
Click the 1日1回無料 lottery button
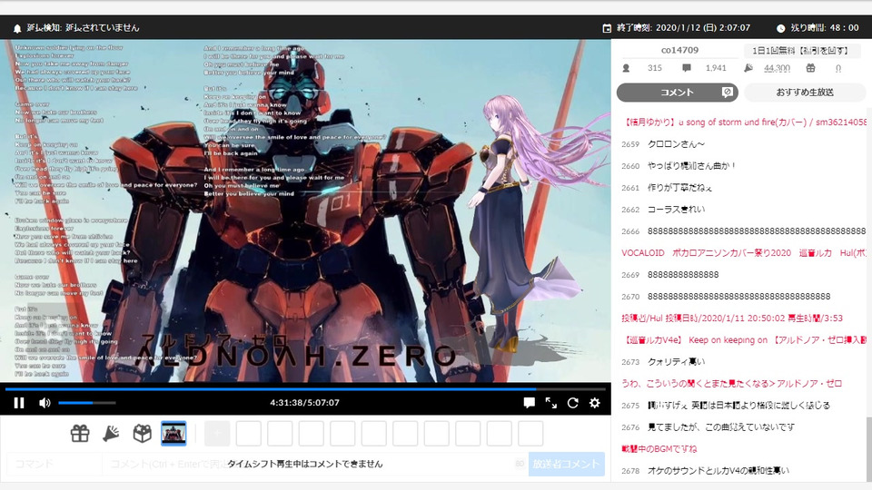click(800, 51)
